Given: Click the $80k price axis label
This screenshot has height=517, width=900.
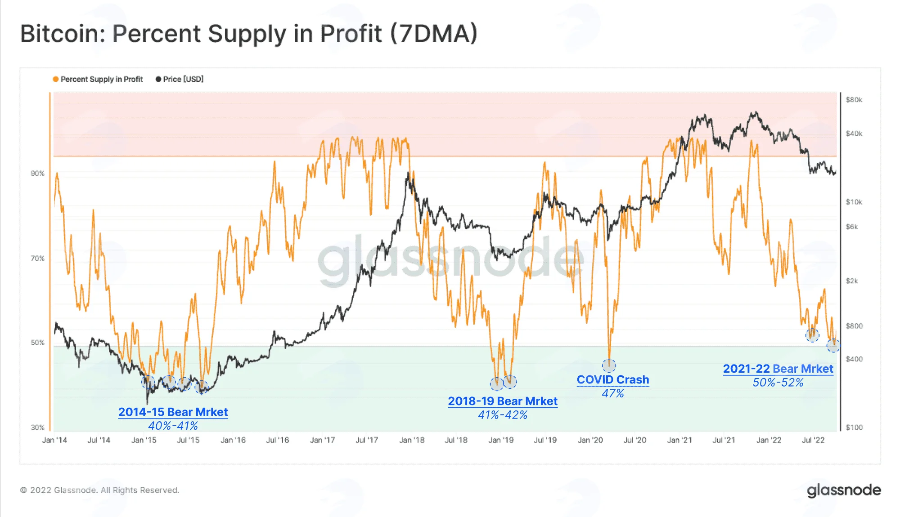Looking at the screenshot, I should (854, 100).
